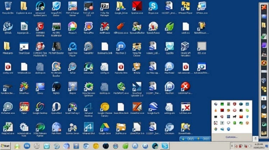Select the Mz RAM Booster icon
This screenshot has width=269, height=150.
coord(56,48)
